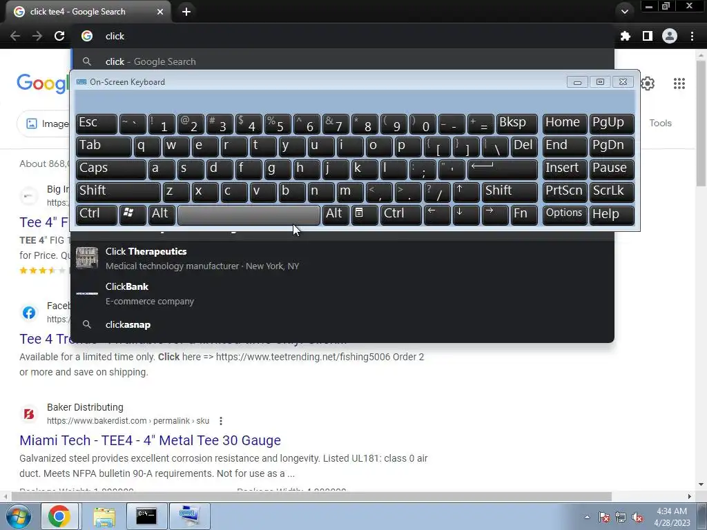Open Chrome three-dot menu

(692, 36)
